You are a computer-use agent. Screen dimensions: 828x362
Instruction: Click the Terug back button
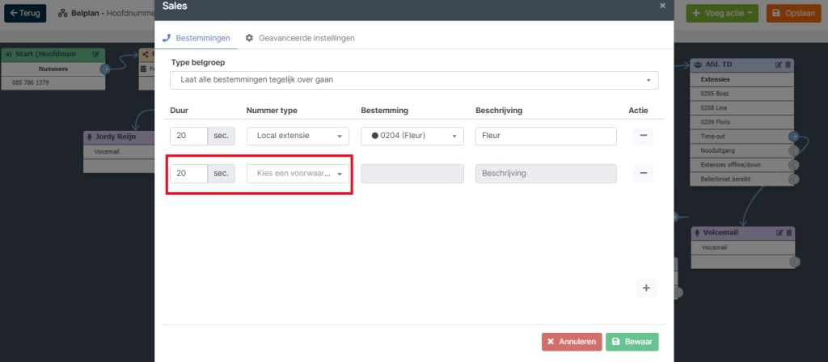pos(25,13)
